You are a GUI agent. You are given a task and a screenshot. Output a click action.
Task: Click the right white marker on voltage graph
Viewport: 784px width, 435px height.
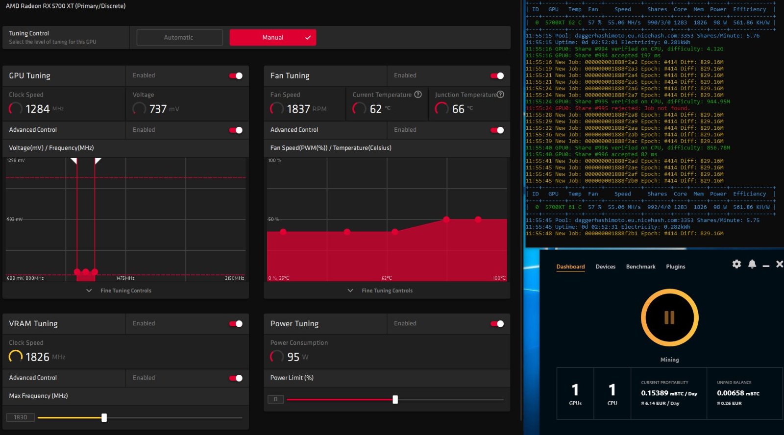(98, 160)
